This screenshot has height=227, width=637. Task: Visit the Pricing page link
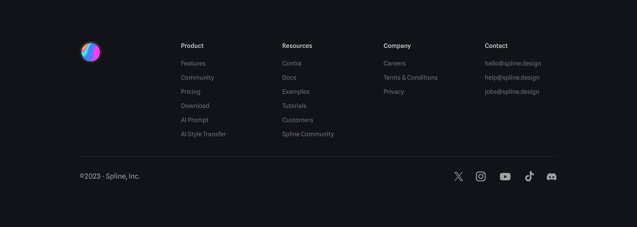point(191,92)
